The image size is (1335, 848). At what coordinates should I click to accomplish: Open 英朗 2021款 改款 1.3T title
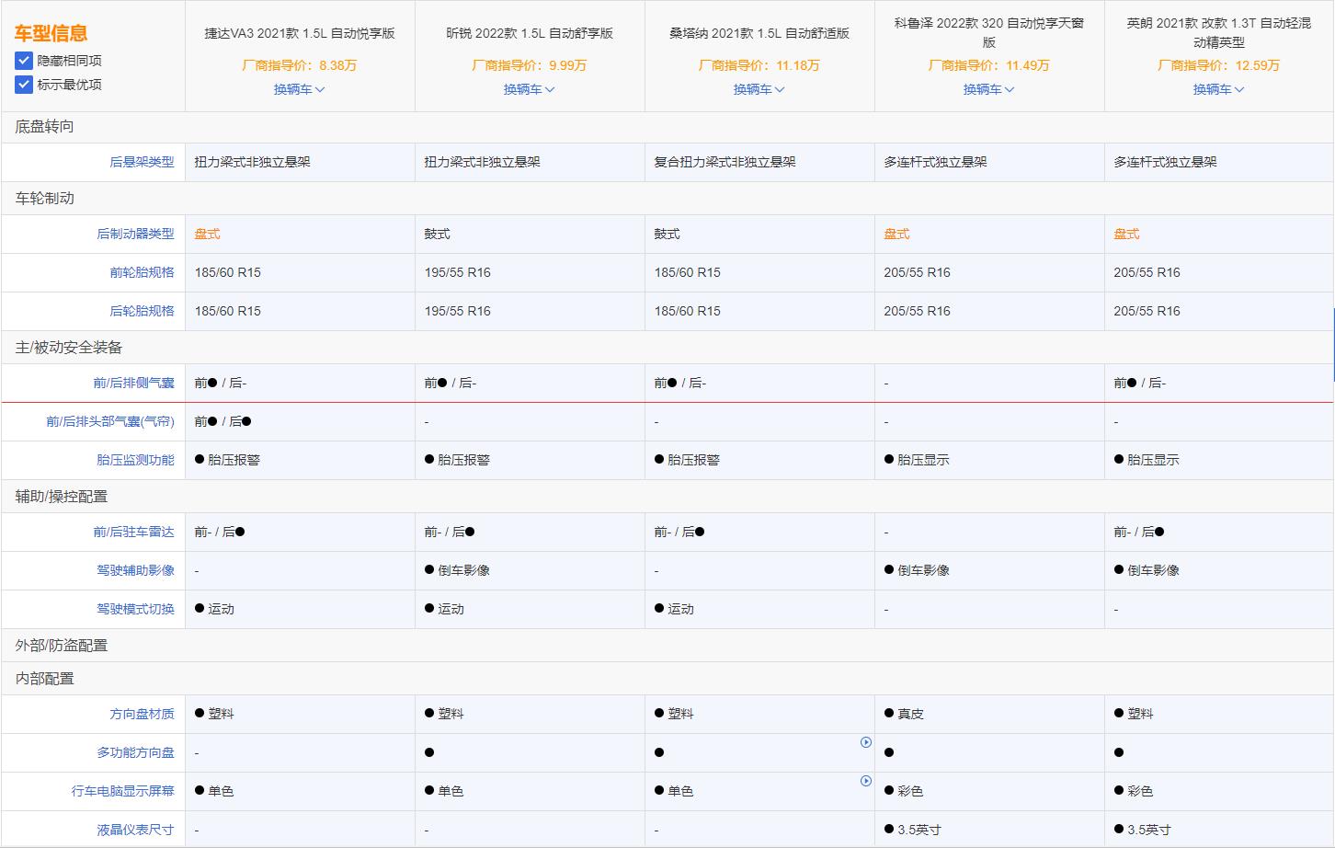point(1219,32)
